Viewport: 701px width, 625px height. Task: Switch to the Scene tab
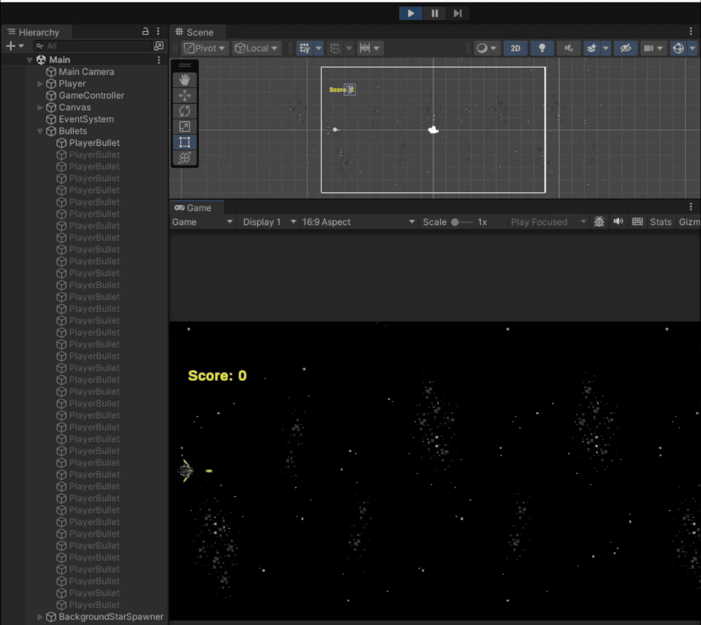point(194,32)
